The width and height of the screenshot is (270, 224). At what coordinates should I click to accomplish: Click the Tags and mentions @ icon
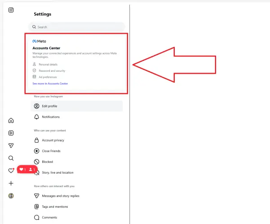(x=36, y=206)
